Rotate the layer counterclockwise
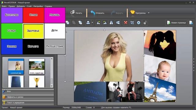 pos(98,23)
